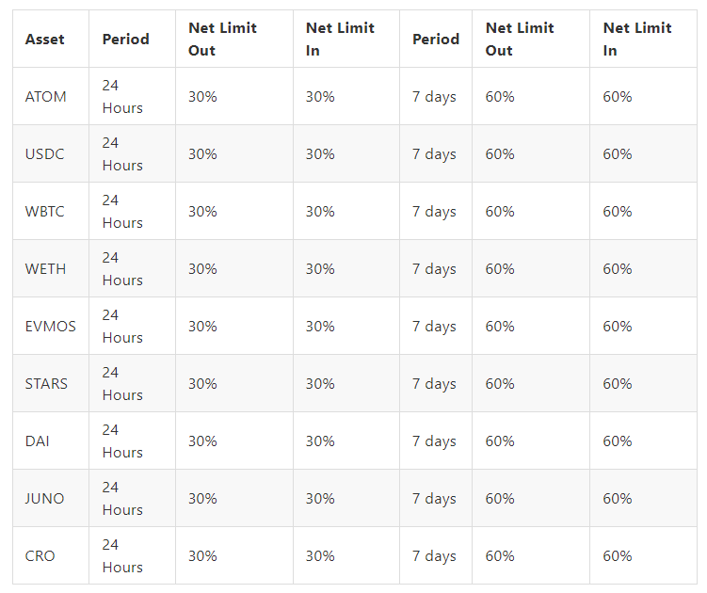Click the STARS asset cell
The width and height of the screenshot is (707, 593).
[47, 384]
